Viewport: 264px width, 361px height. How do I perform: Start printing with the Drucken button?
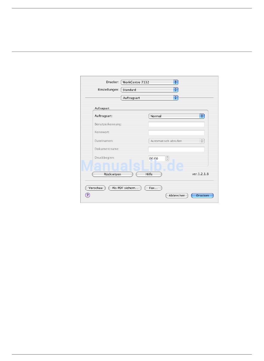click(x=202, y=196)
